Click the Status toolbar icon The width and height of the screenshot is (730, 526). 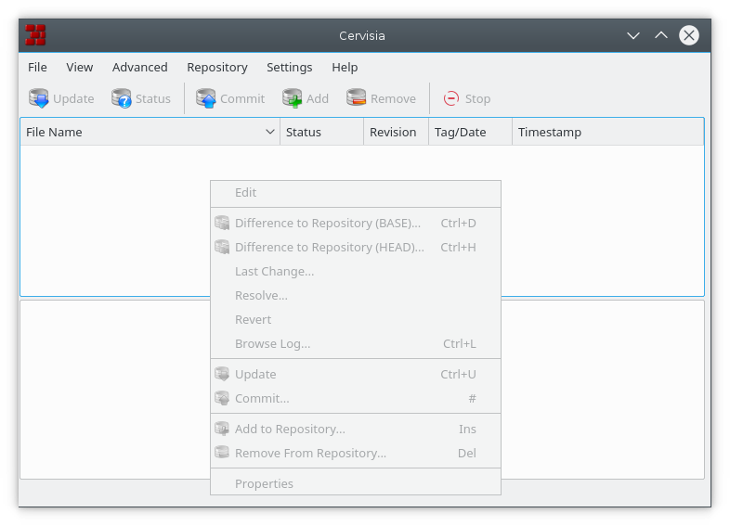click(x=122, y=98)
